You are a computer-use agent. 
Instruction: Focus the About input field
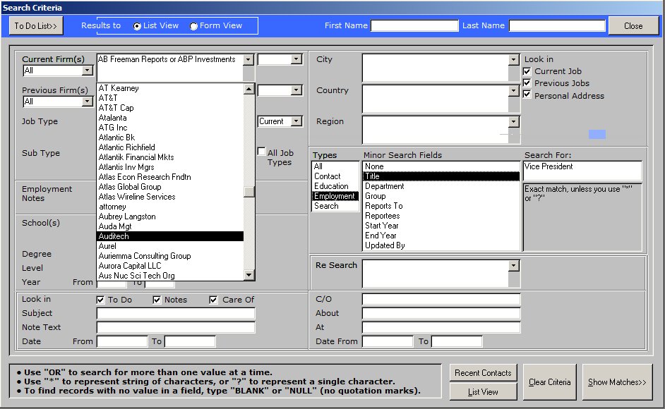click(x=441, y=313)
